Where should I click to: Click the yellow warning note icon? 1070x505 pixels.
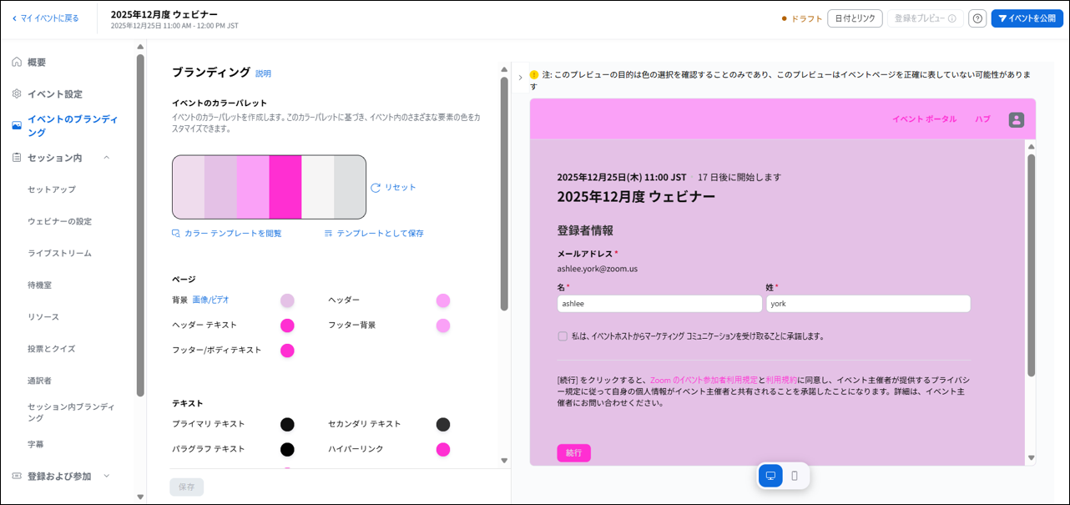[x=534, y=74]
